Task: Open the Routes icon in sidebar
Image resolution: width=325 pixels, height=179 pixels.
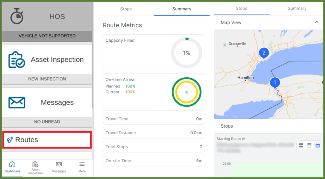Action: [x=10, y=140]
